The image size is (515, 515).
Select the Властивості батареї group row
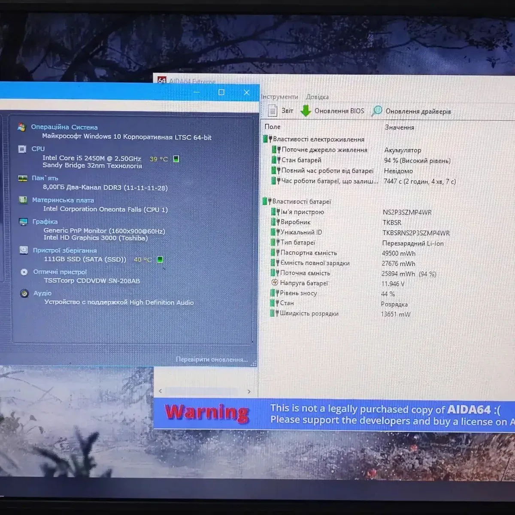[301, 202]
